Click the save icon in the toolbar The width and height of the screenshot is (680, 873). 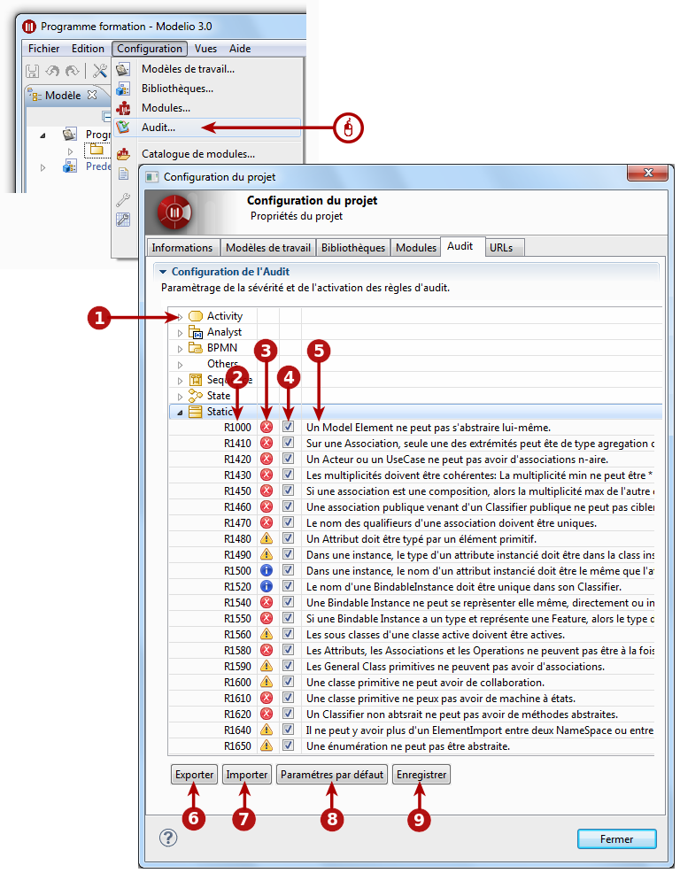[x=33, y=71]
